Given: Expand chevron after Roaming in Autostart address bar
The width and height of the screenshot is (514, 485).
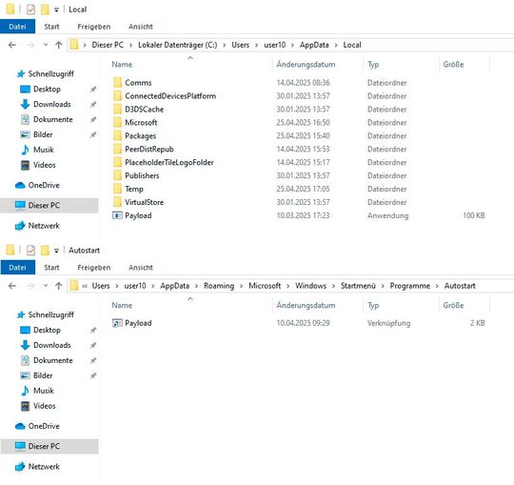Looking at the screenshot, I should 241,286.
